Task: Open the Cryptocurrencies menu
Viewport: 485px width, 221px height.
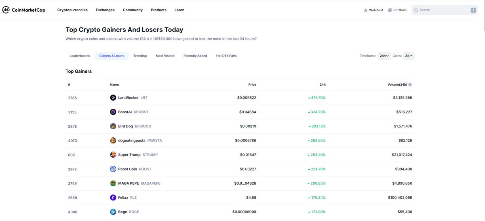Action: coord(72,10)
